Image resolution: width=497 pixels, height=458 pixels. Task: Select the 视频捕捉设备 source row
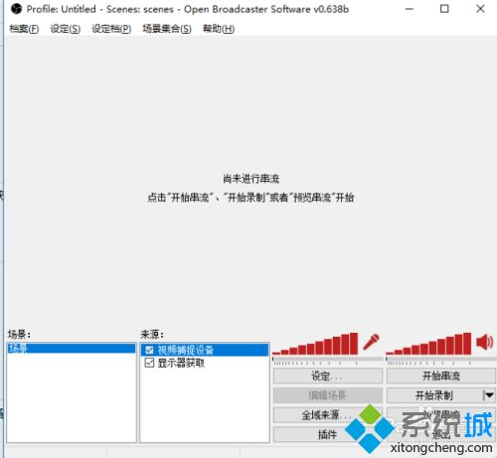point(205,350)
